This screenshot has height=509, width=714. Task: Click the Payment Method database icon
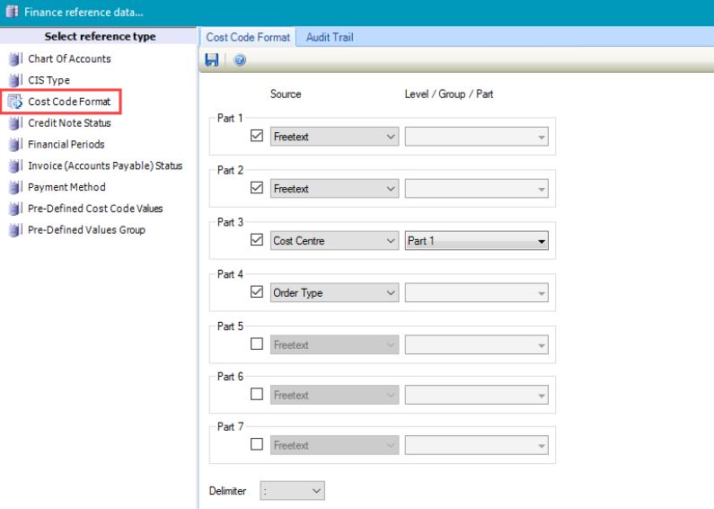click(x=14, y=188)
